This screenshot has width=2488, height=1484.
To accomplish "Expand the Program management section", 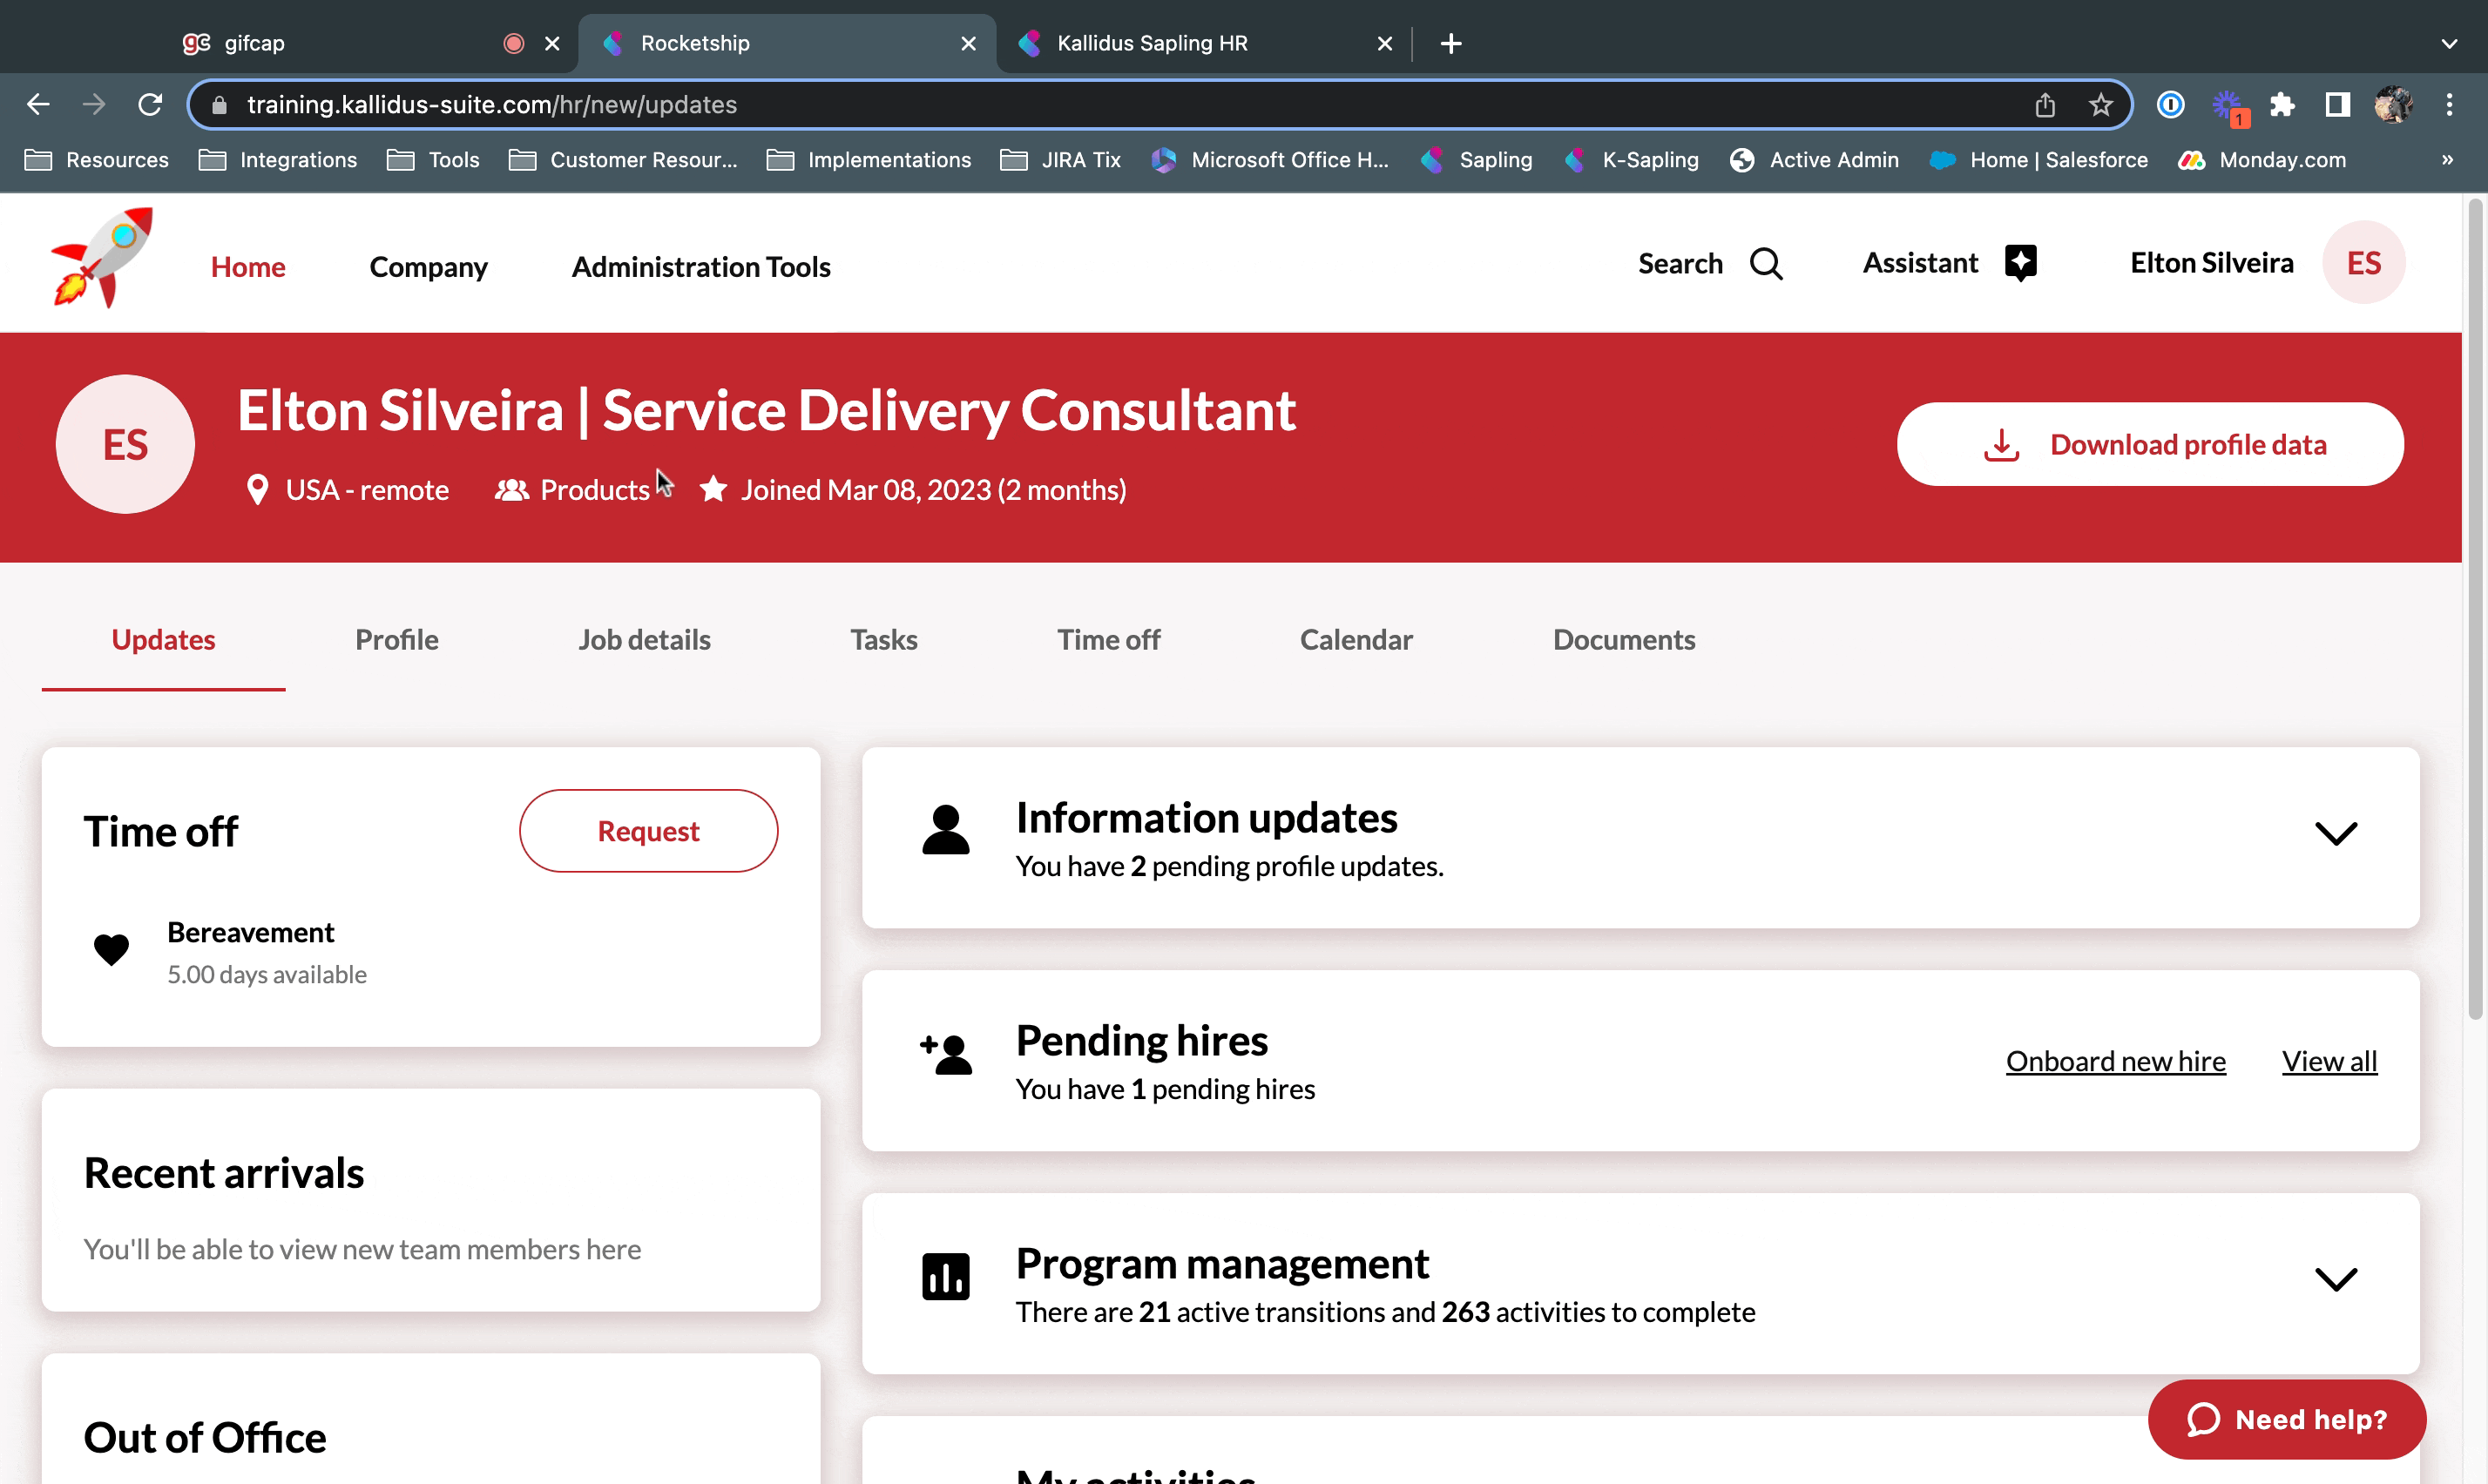I will [2335, 1280].
